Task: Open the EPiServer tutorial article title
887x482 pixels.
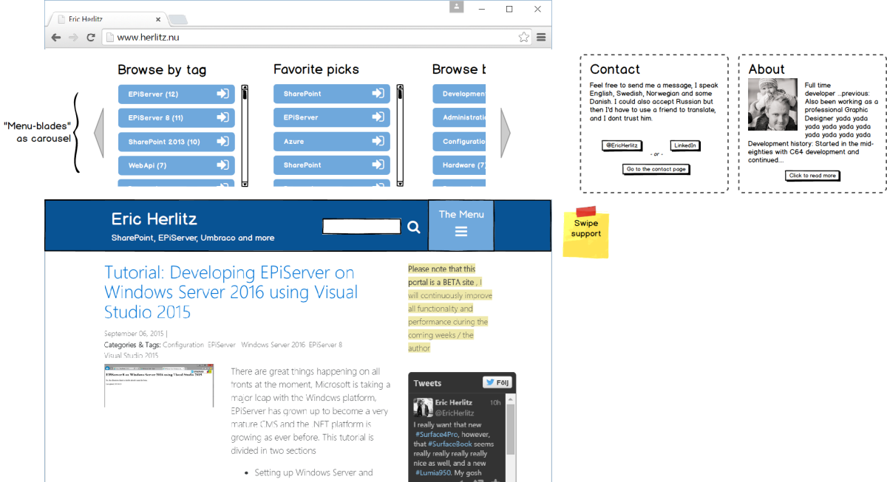Action: click(231, 292)
